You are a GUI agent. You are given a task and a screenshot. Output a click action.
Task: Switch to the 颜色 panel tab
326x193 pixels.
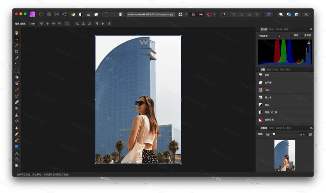(x=271, y=29)
